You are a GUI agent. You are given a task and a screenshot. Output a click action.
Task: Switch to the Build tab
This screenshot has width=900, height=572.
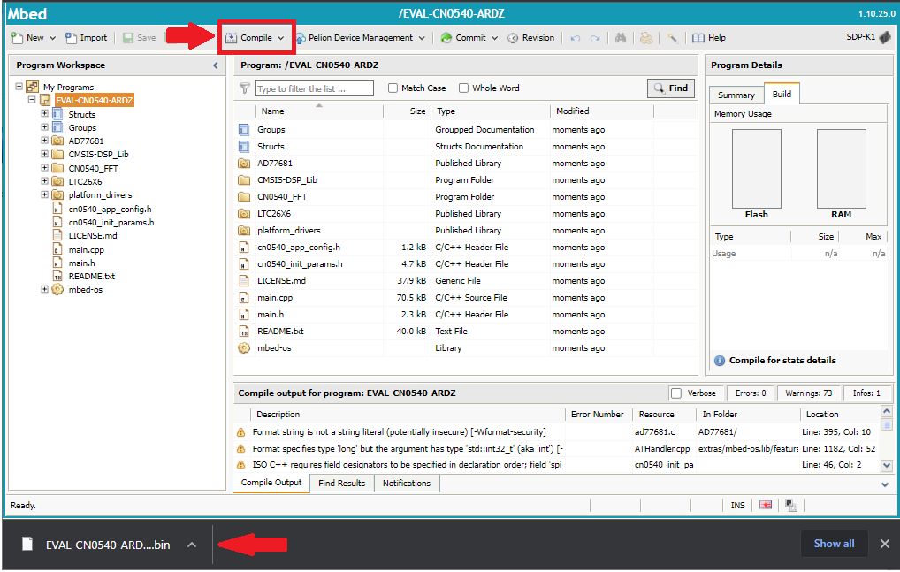pyautogui.click(x=782, y=94)
